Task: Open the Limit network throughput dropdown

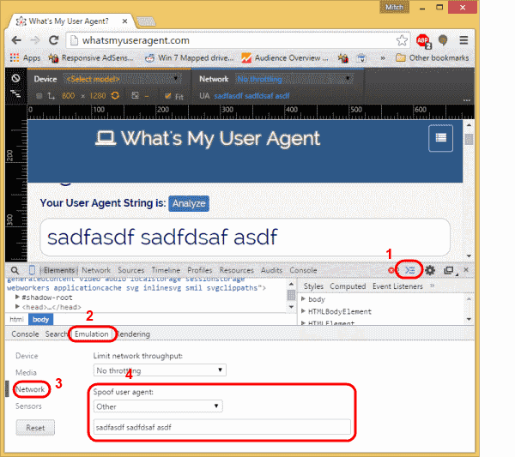Action: 160,370
